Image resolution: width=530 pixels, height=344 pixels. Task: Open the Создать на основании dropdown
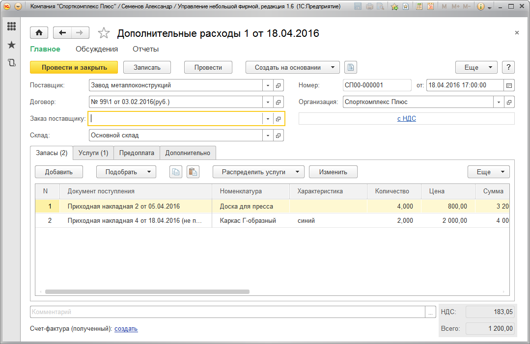coord(293,68)
